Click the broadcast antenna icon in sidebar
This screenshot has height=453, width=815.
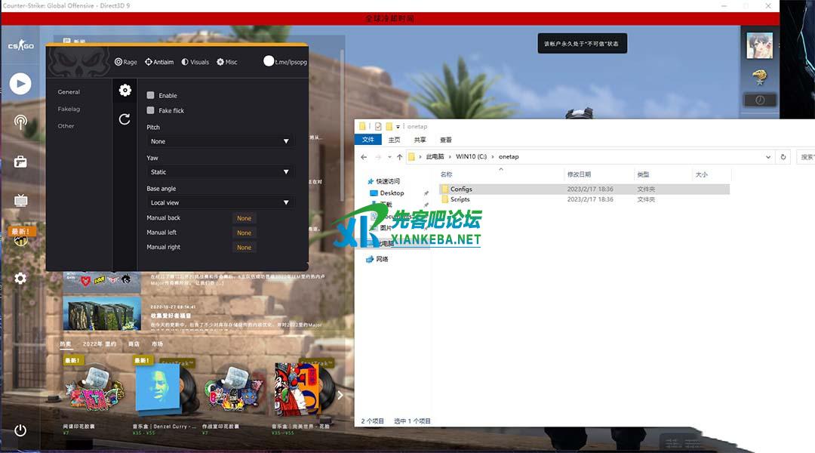[20, 122]
